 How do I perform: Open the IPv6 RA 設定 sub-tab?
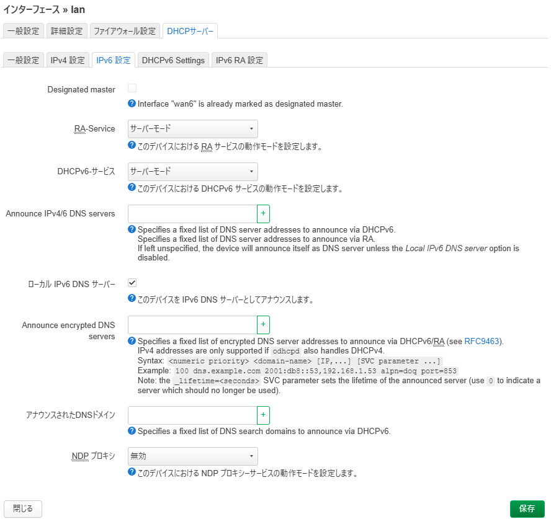point(240,60)
